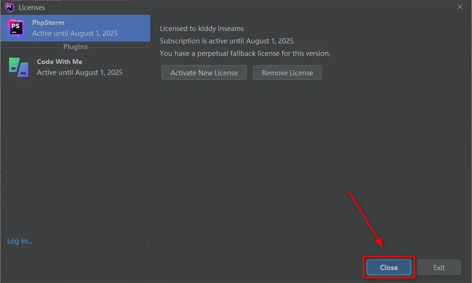Click the Close button
The image size is (472, 283).
(389, 267)
